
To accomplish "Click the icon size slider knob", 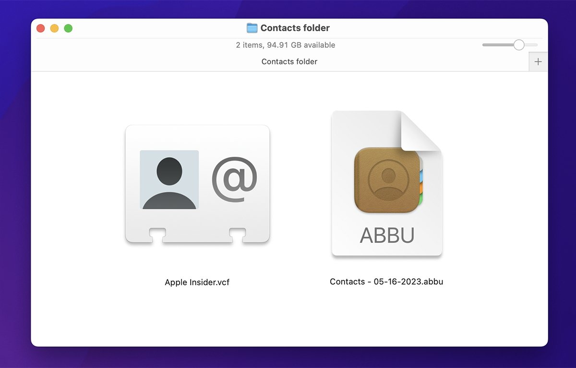I will pos(519,45).
